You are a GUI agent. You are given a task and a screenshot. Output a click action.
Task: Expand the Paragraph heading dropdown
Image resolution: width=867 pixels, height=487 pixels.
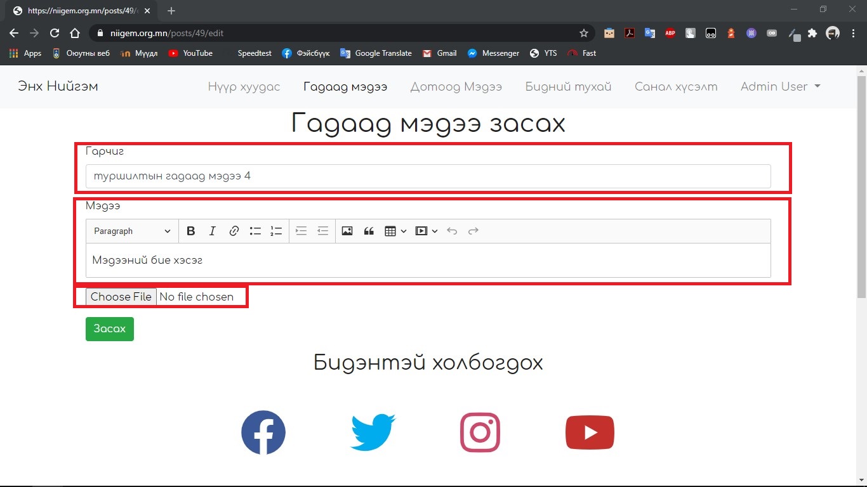[x=132, y=231]
